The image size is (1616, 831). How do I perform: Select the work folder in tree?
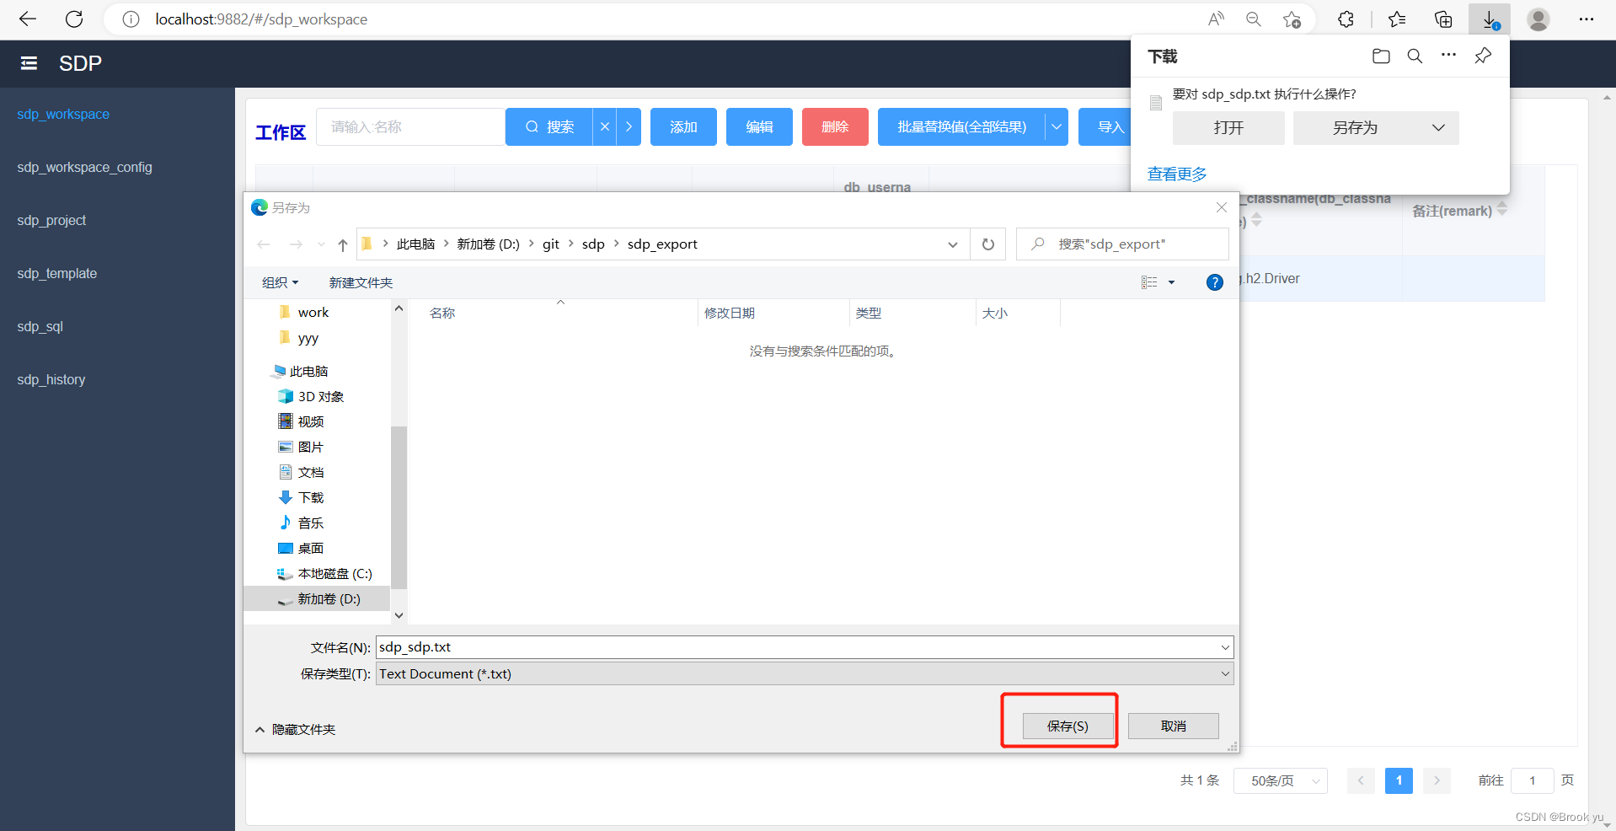[313, 312]
